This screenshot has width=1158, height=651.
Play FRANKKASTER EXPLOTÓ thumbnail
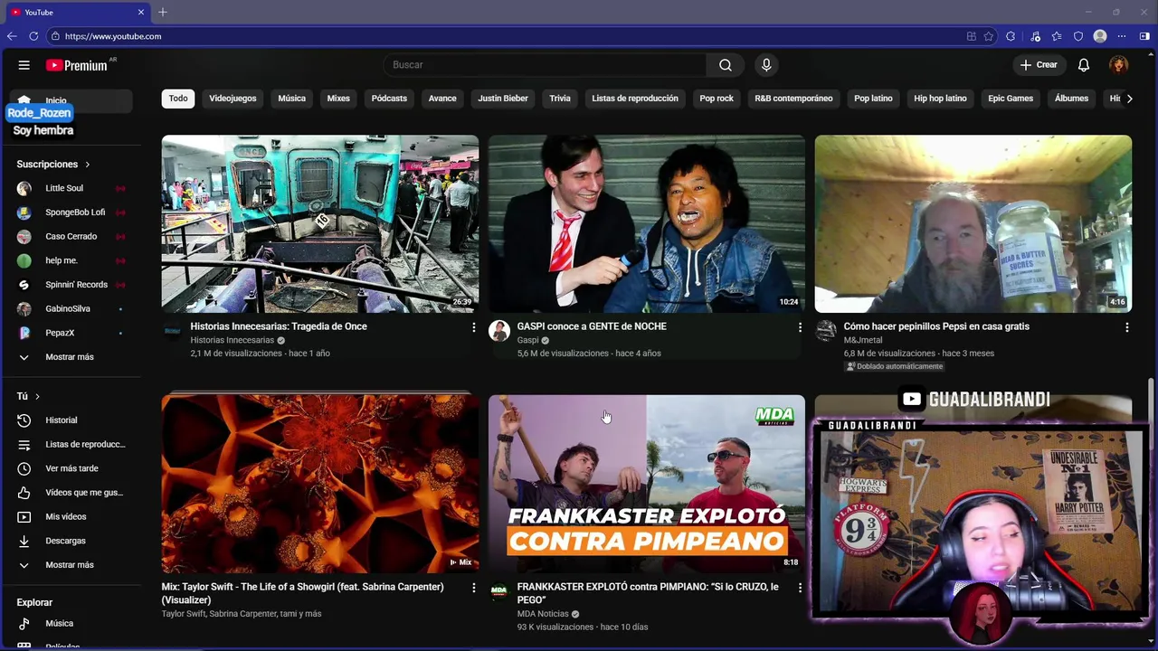[x=647, y=484]
